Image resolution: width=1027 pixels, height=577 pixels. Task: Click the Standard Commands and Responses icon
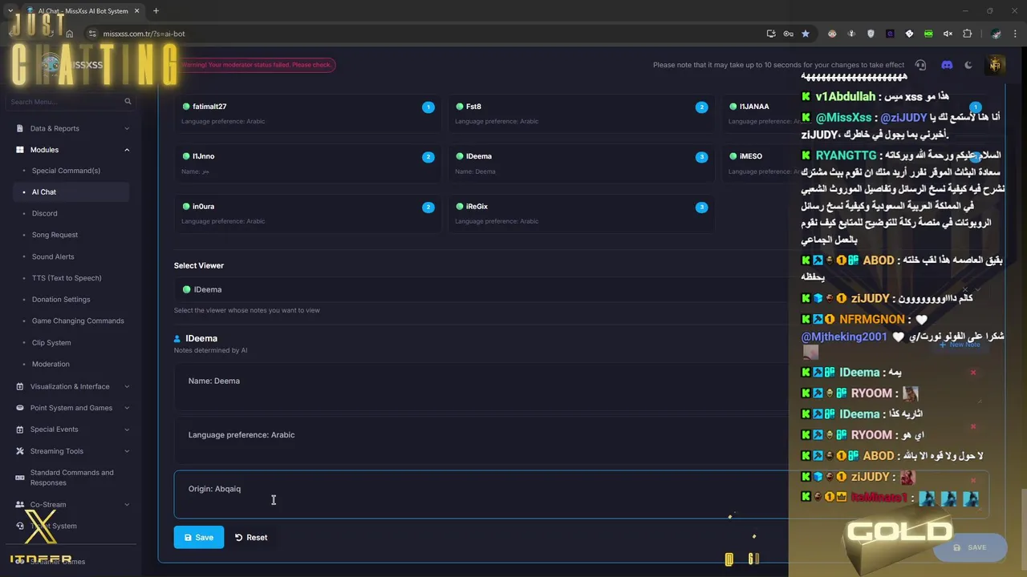click(x=20, y=478)
